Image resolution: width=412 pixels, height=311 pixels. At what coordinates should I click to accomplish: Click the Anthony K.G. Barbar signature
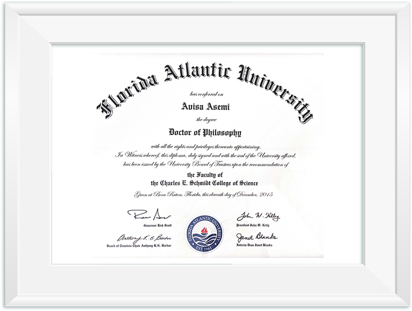[x=144, y=238]
